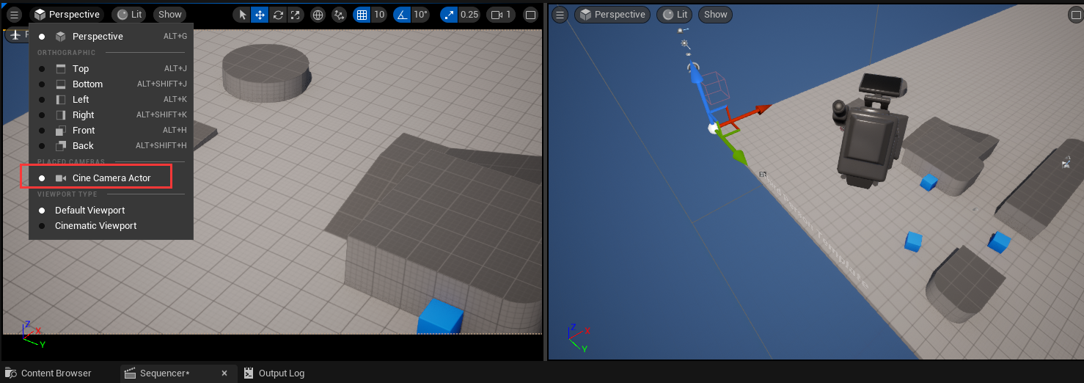Activate the translate move tool
The image size is (1084, 383).
[x=260, y=15]
